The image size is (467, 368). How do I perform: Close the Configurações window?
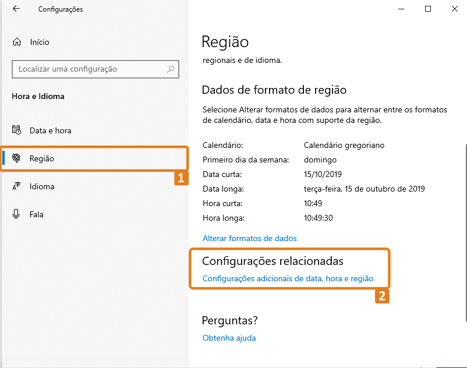(x=454, y=9)
